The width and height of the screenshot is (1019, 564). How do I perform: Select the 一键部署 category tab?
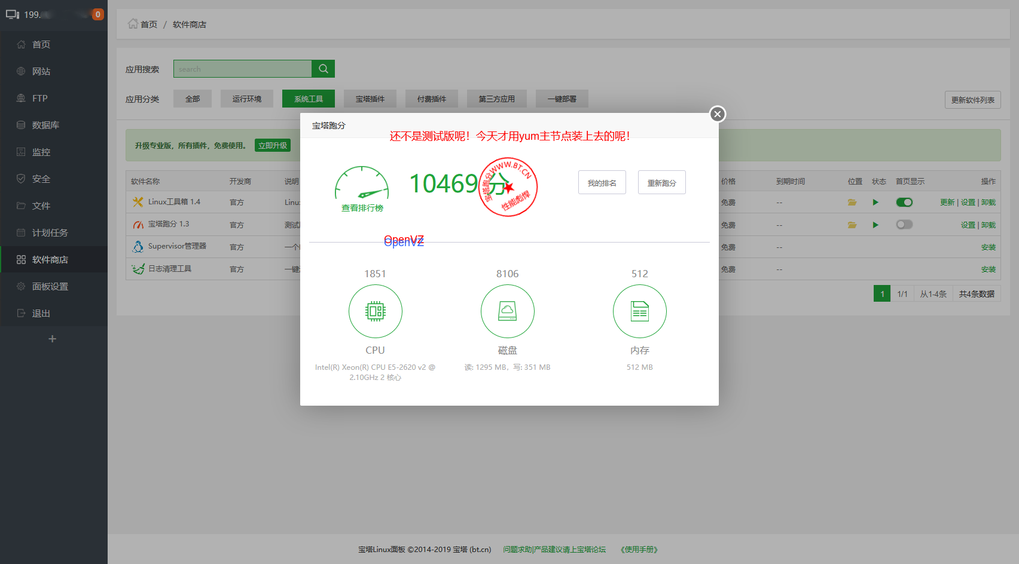[x=562, y=99]
